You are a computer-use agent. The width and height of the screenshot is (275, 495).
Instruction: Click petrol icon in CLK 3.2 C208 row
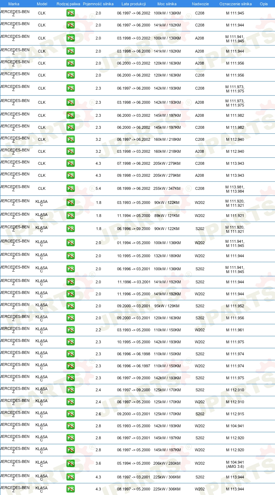(x=70, y=139)
